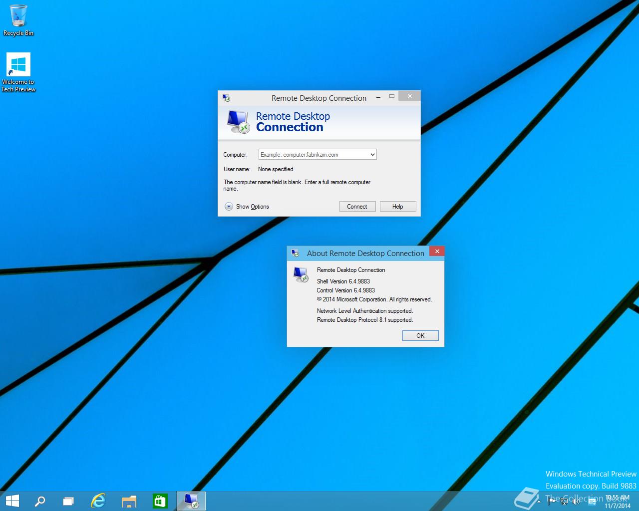Click the '2014 Microsoft Corporation' copyright text
639x511 pixels.
374,299
